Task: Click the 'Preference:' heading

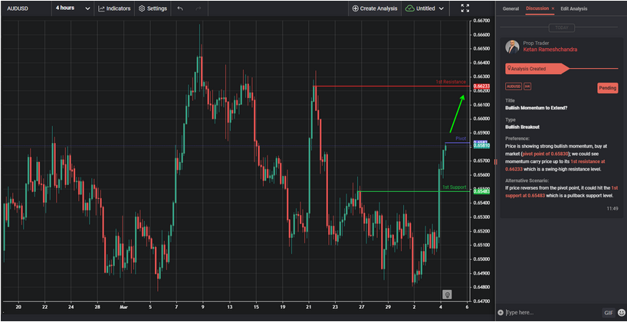Action: (x=517, y=138)
